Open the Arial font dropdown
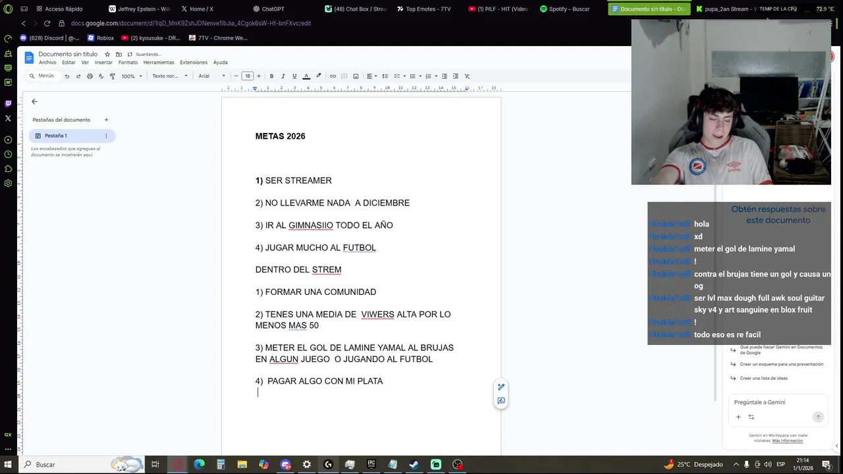Viewport: 843px width, 474px height. pos(212,76)
